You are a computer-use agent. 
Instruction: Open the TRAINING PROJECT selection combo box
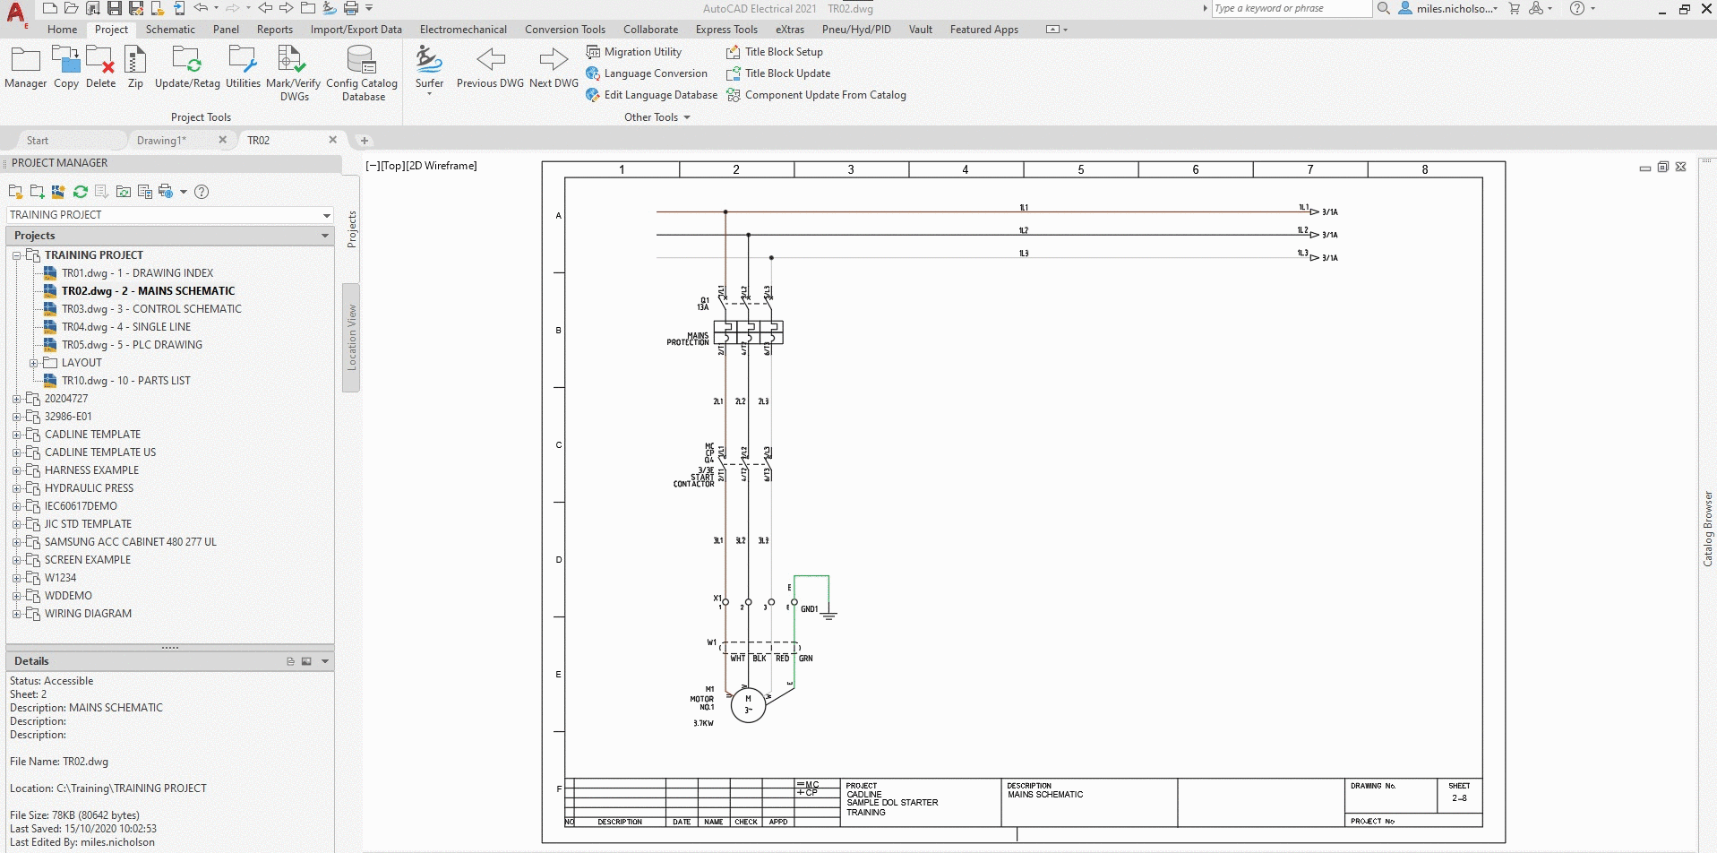pos(170,215)
